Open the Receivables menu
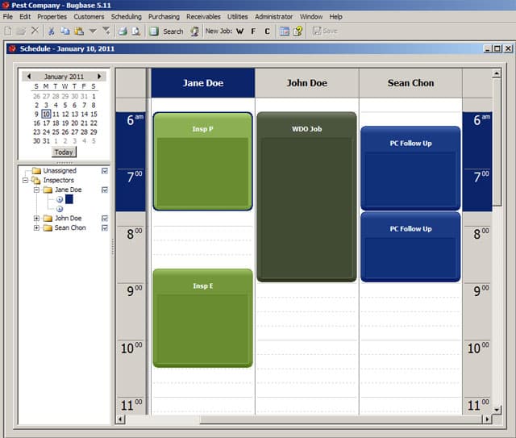This screenshot has height=438, width=516. (x=203, y=16)
